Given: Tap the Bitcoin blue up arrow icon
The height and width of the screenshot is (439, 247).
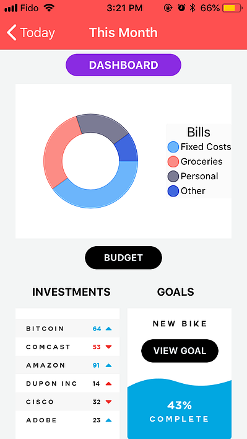Looking at the screenshot, I should 109,329.
